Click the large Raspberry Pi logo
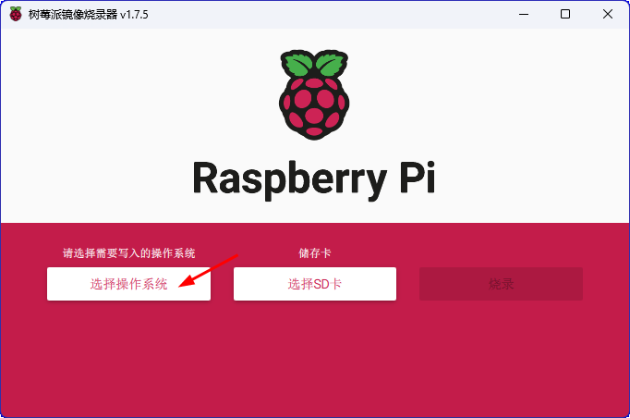The height and width of the screenshot is (418, 630). click(314, 95)
